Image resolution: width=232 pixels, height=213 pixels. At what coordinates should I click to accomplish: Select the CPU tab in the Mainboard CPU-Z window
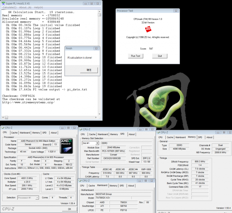(82, 185)
